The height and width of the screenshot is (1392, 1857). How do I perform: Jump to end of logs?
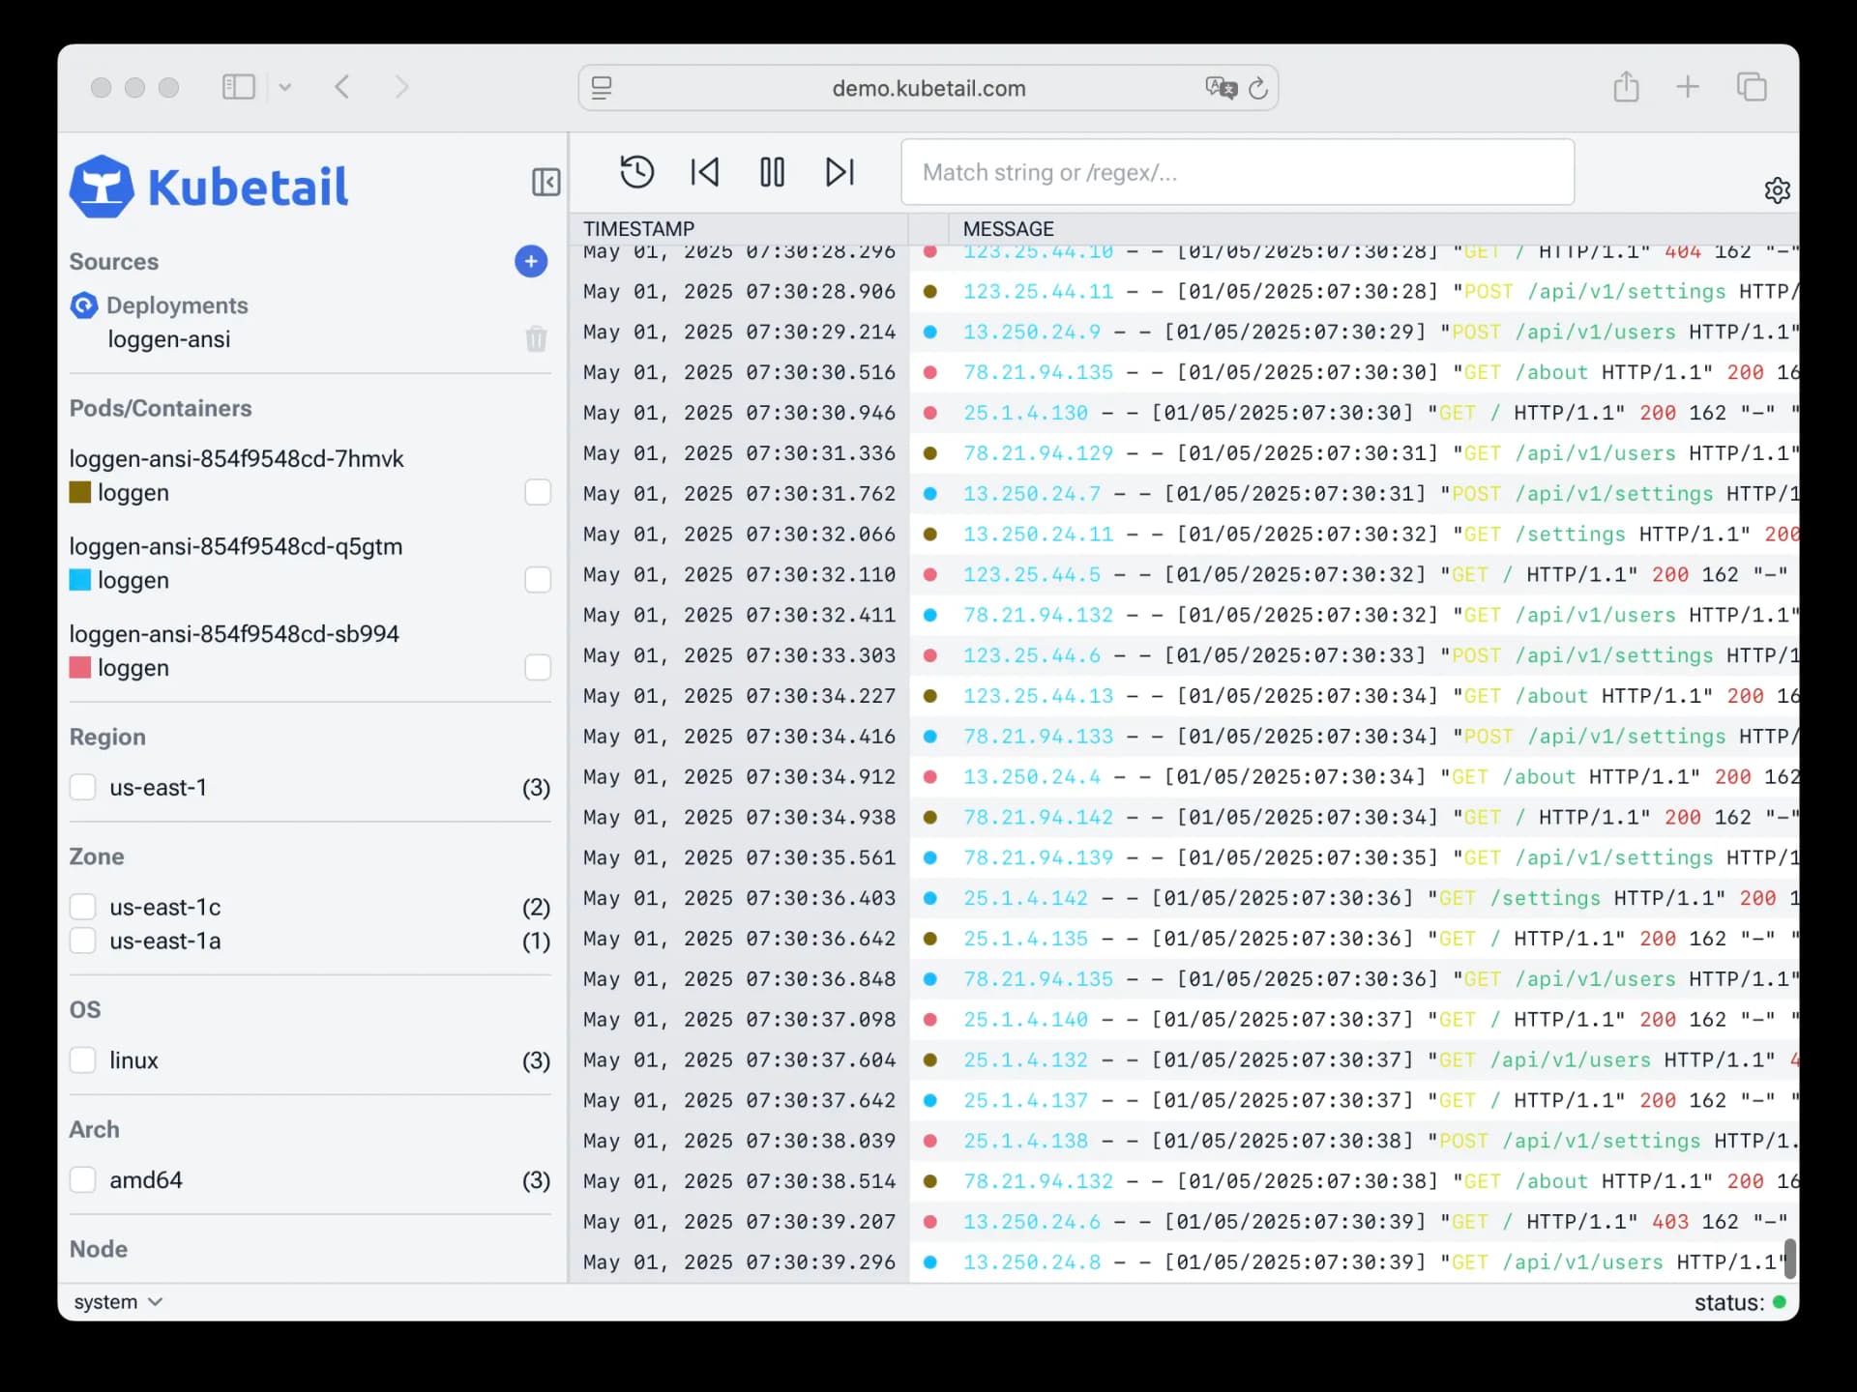tap(840, 172)
